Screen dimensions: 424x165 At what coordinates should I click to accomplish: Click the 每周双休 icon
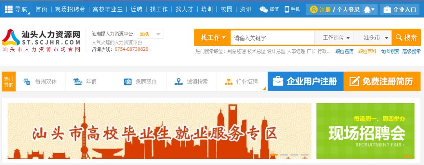pyautogui.click(x=27, y=82)
